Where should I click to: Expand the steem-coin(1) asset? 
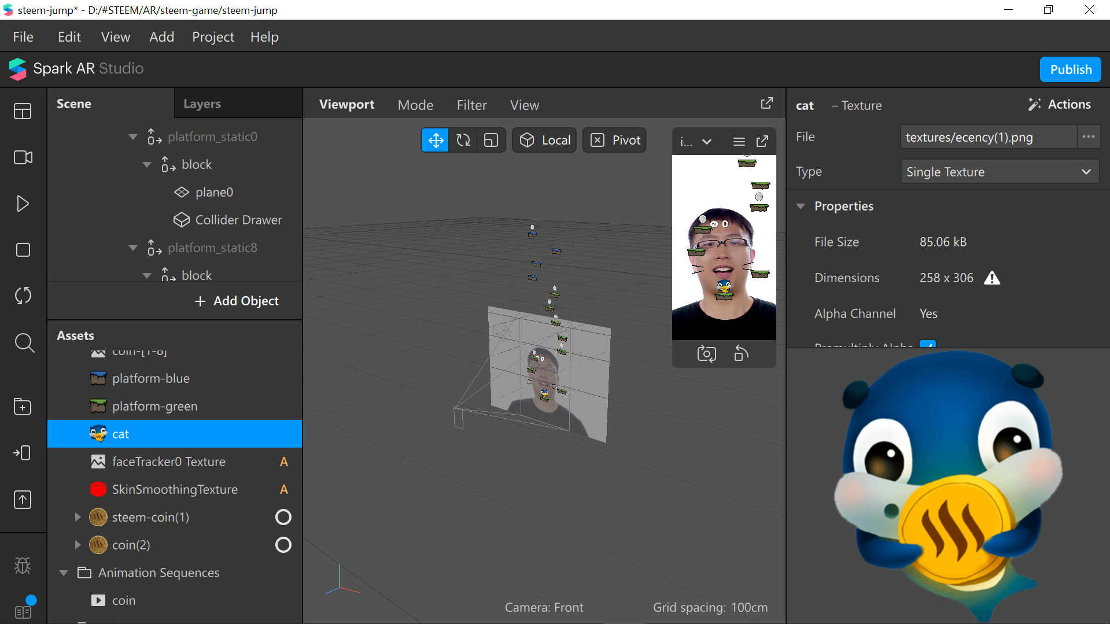pyautogui.click(x=78, y=517)
